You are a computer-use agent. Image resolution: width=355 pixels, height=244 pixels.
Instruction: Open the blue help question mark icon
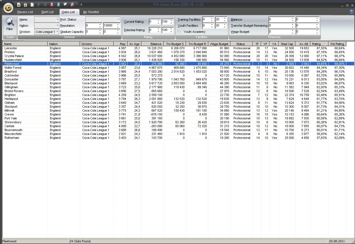[351, 12]
